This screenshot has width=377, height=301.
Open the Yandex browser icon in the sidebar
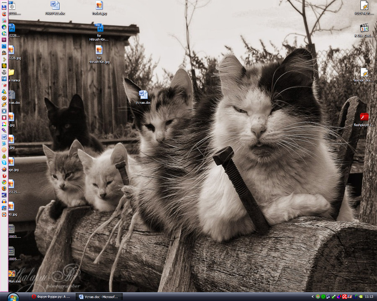point(4,175)
